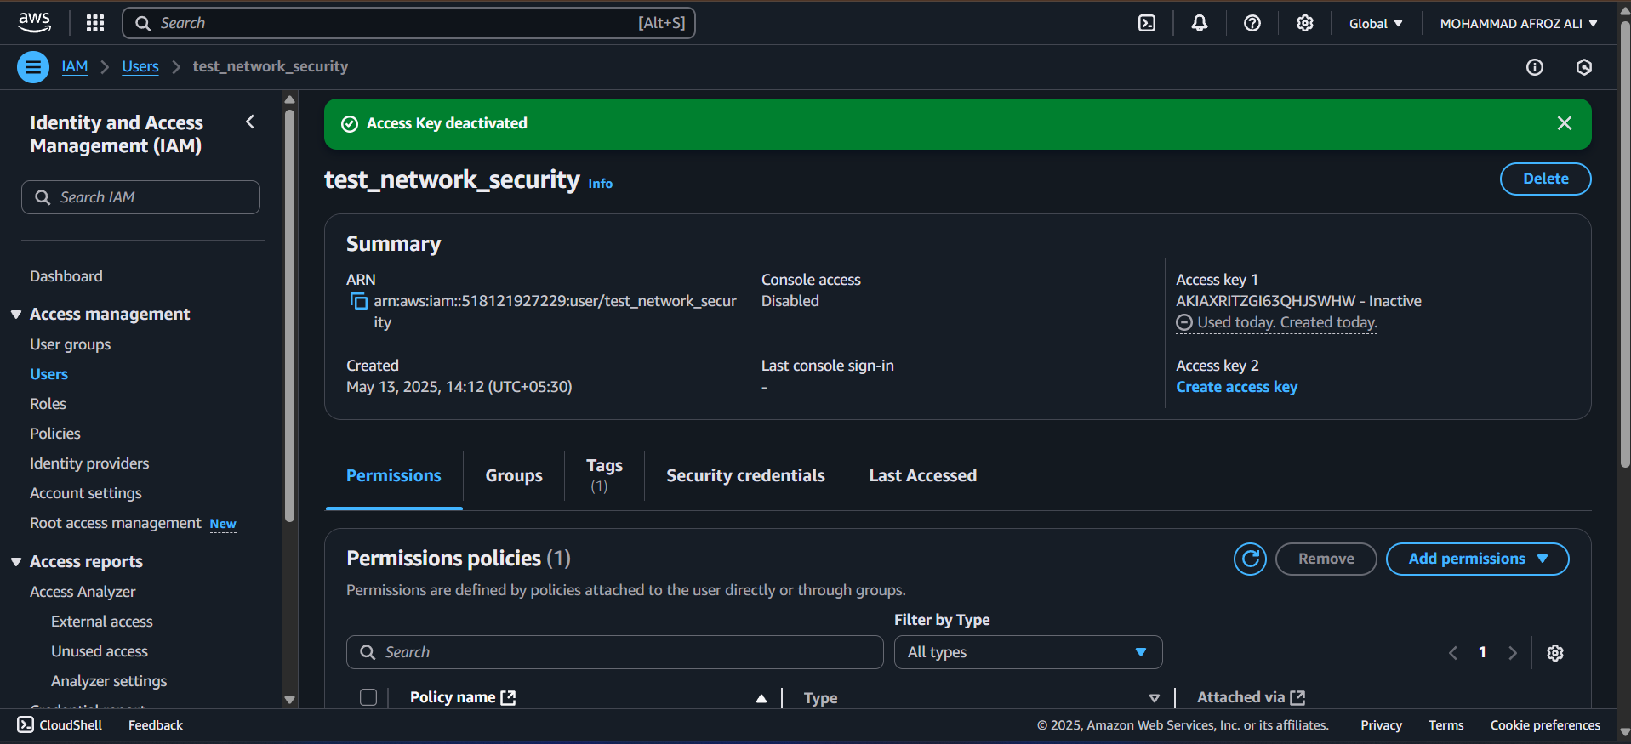Launch CloudShell from the top bar icon
Screen dimensions: 1631x744
click(x=1147, y=23)
